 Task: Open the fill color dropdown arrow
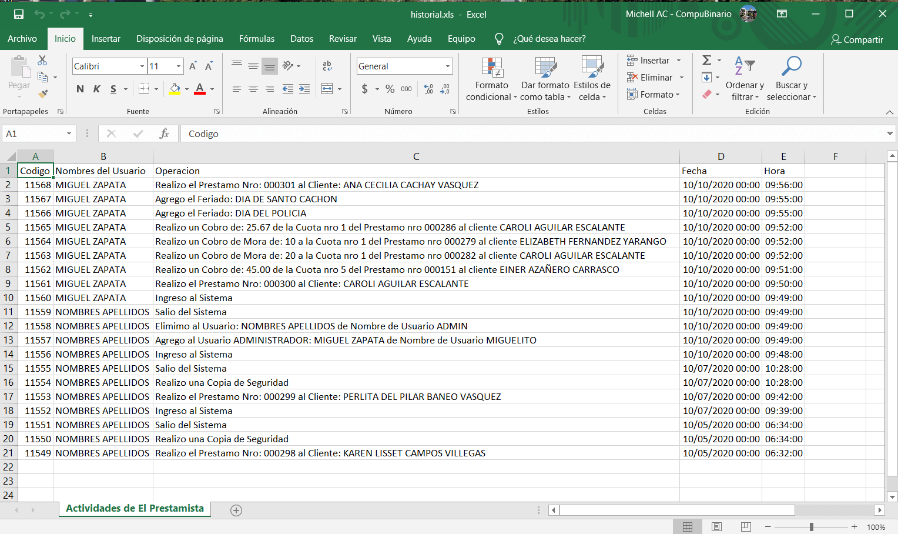[x=187, y=89]
